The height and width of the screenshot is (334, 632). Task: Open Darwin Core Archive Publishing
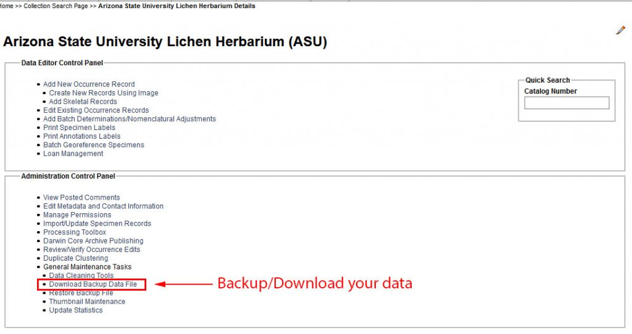[93, 241]
